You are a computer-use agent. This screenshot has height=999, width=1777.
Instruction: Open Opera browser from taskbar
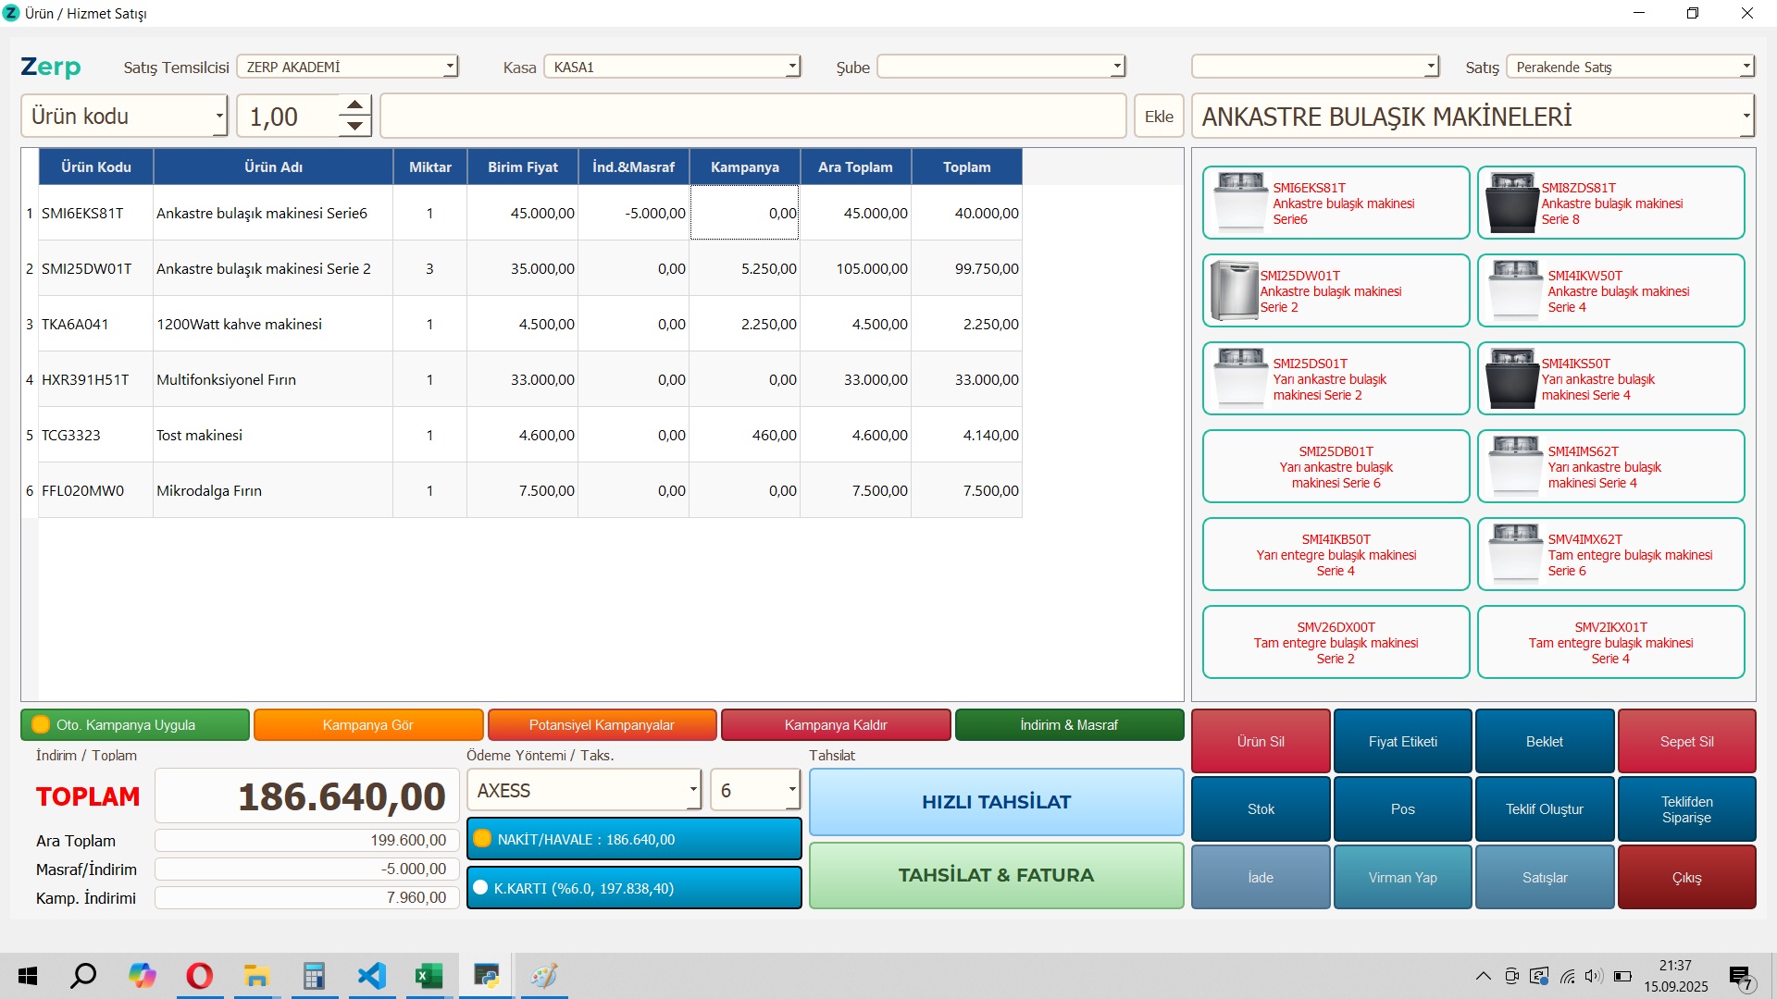tap(199, 976)
